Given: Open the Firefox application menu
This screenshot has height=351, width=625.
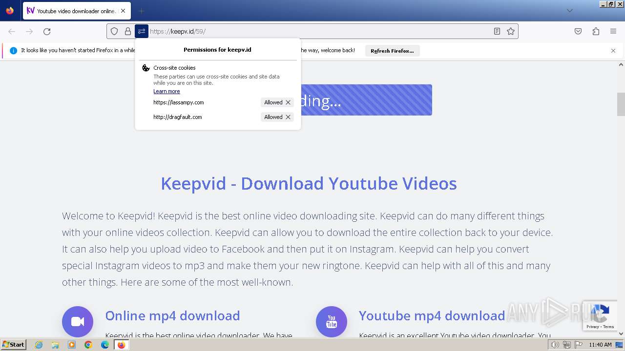Looking at the screenshot, I should (613, 31).
